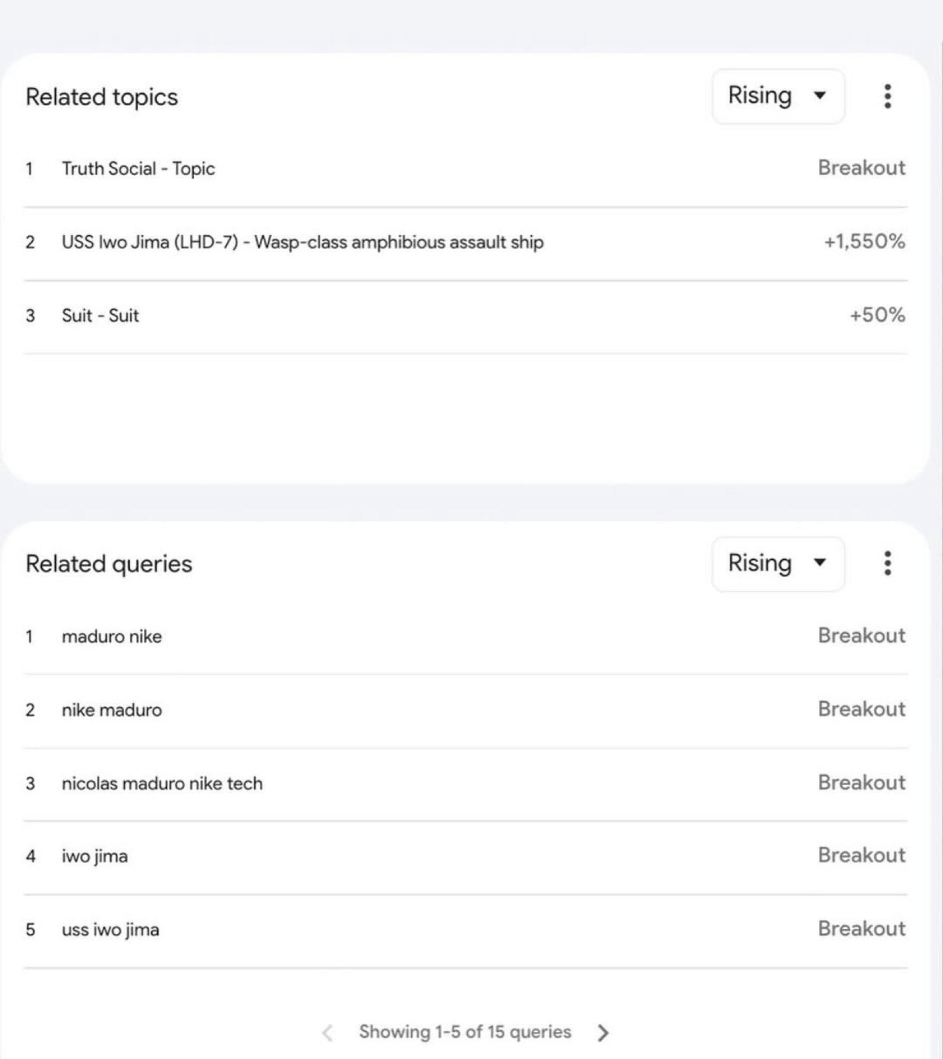943x1059 pixels.
Task: Expand Related queries Rising dropdown
Action: pos(778,564)
